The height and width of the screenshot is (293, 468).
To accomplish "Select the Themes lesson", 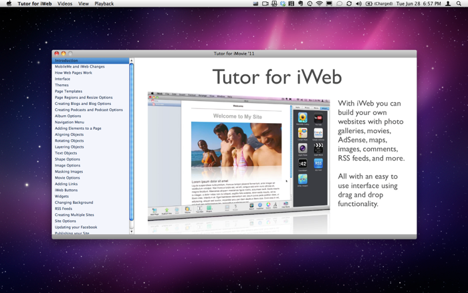I will click(x=62, y=85).
